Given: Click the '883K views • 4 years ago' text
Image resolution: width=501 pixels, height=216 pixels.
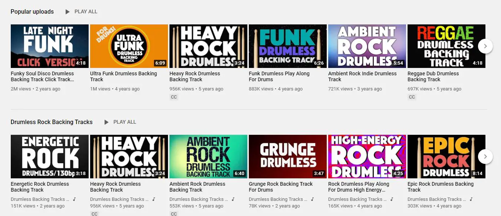Looking at the screenshot, I should 276,89.
